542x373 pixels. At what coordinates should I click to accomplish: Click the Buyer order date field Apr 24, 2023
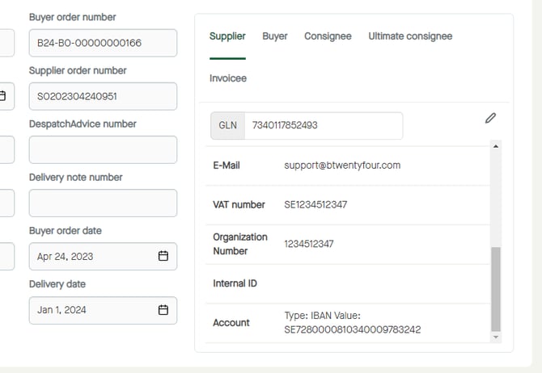(x=103, y=257)
